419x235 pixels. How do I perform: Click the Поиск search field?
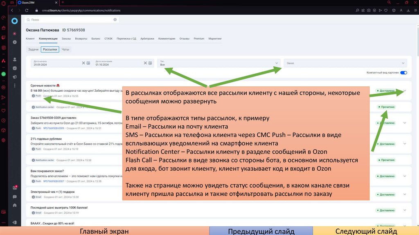pos(72,20)
